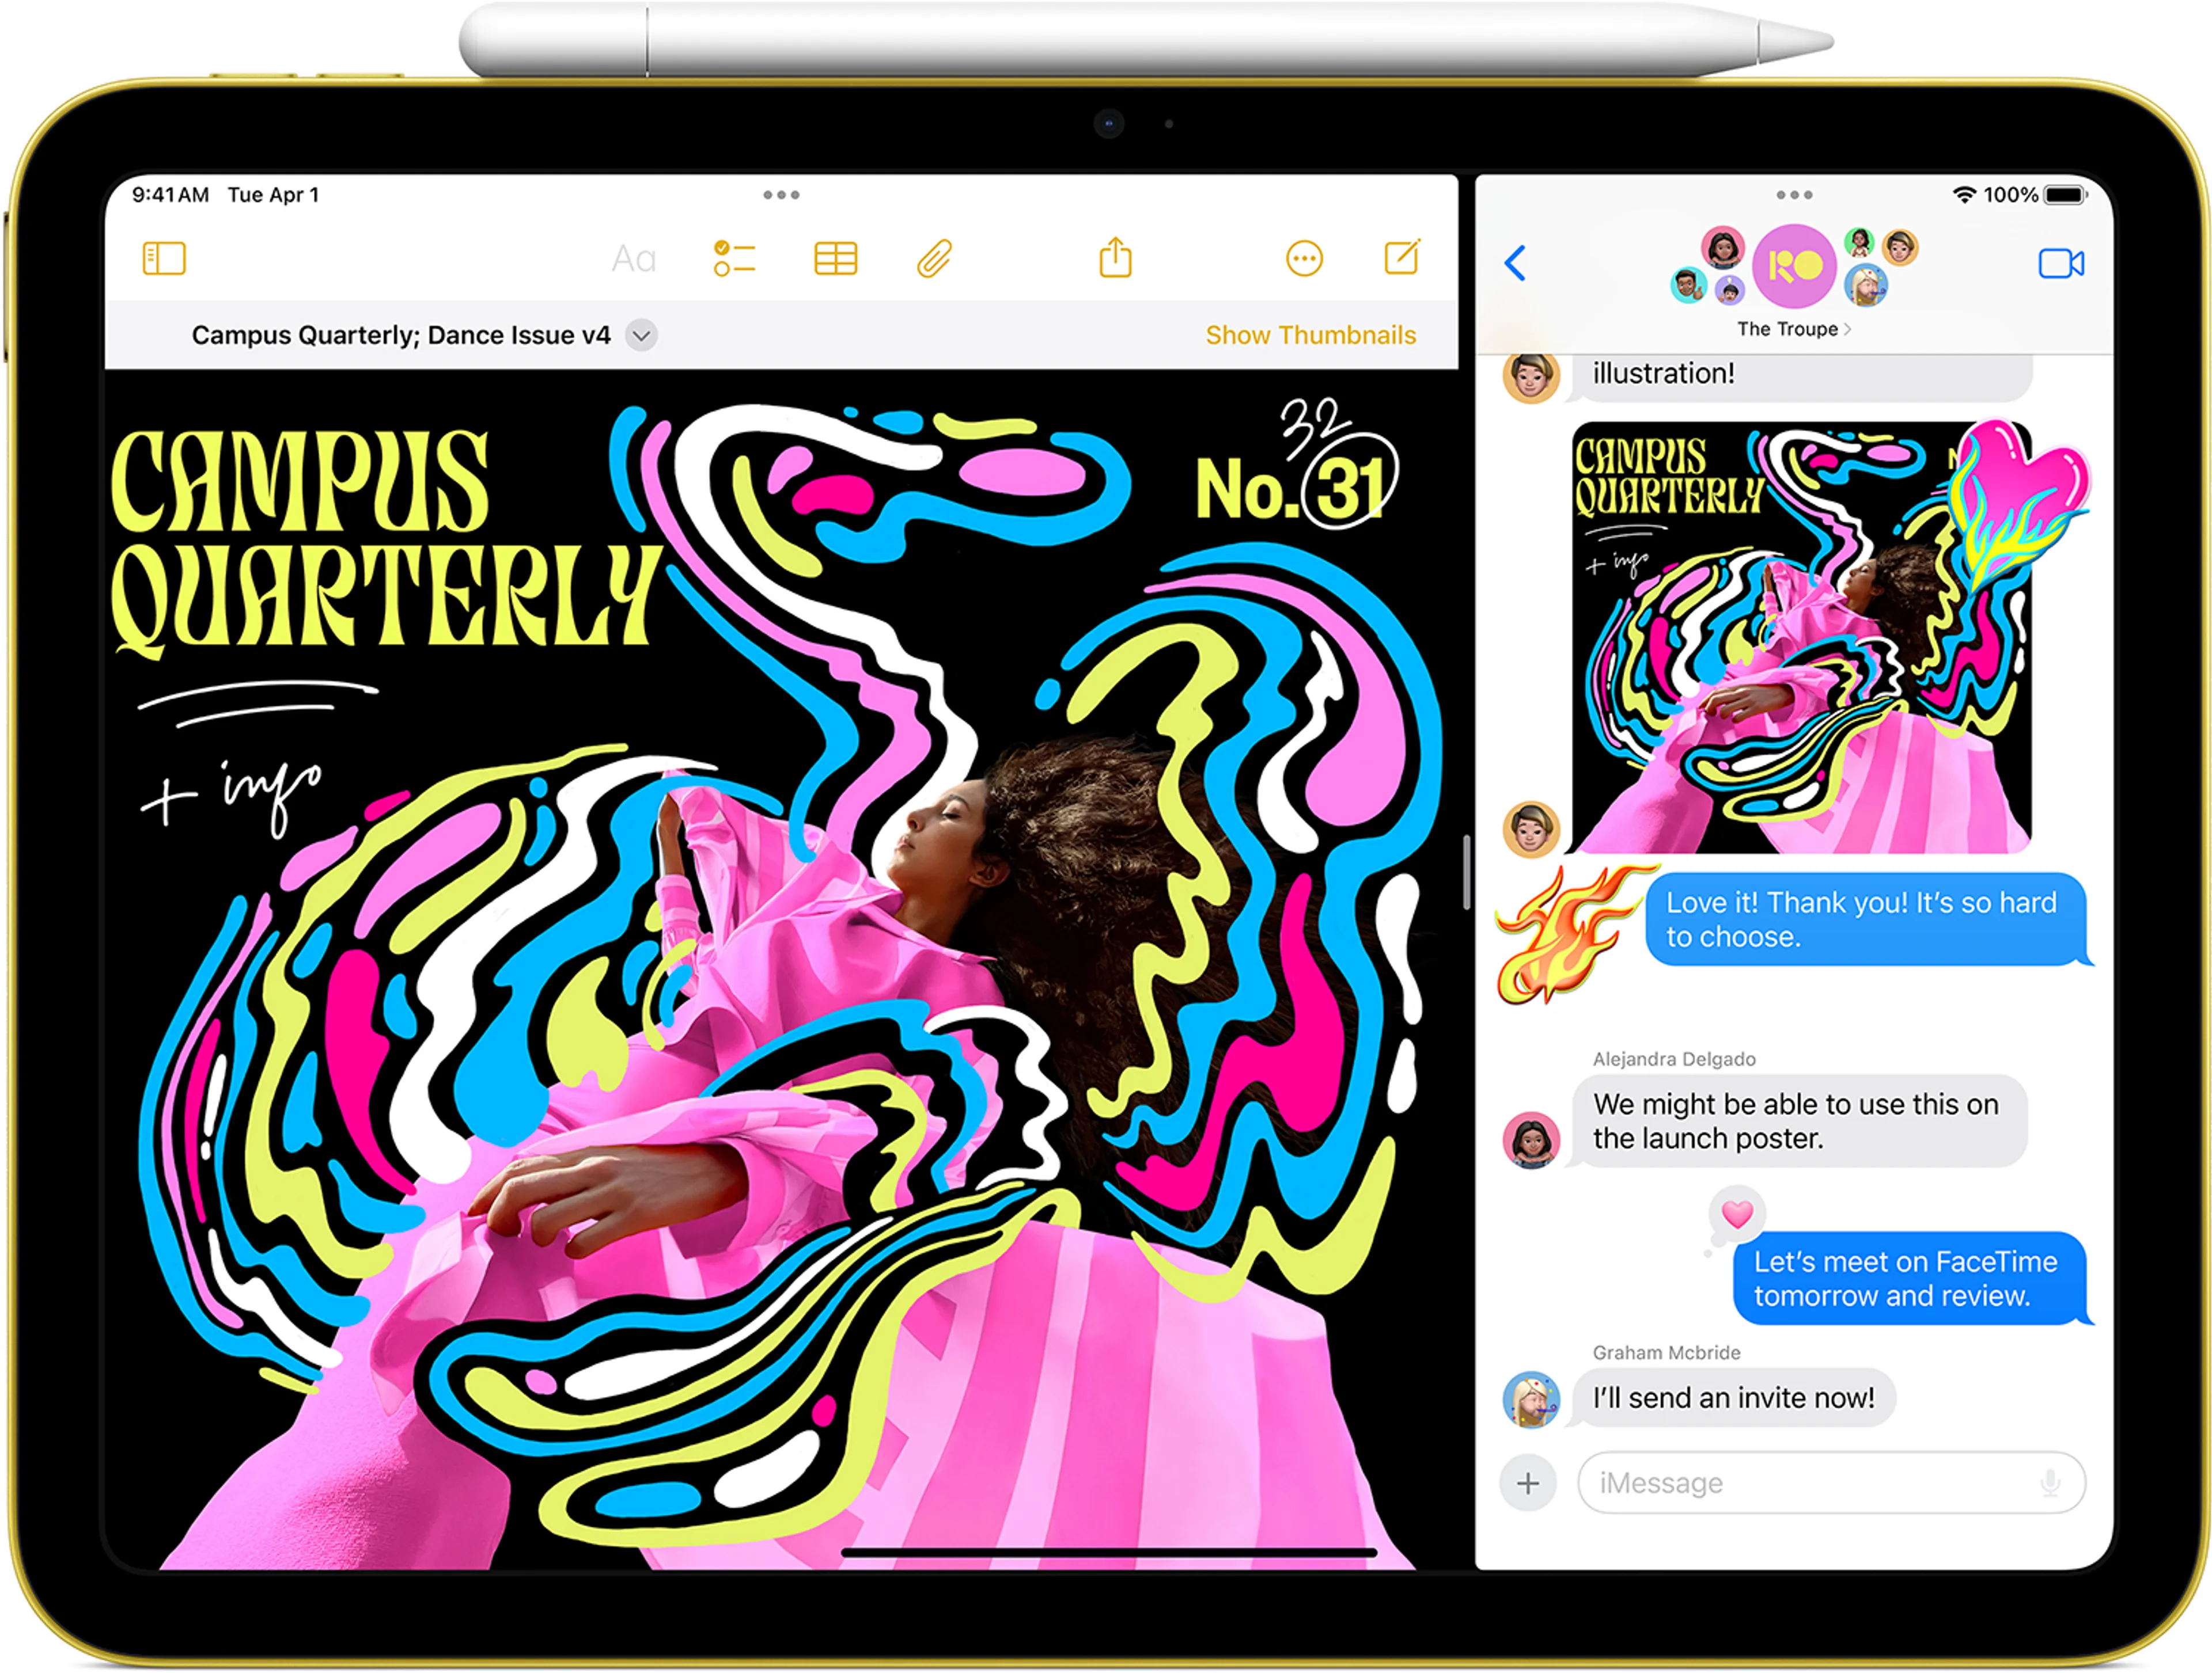Viewport: 2212px width, 1673px height.
Task: Compose a new note with the pencil icon
Action: (1402, 258)
